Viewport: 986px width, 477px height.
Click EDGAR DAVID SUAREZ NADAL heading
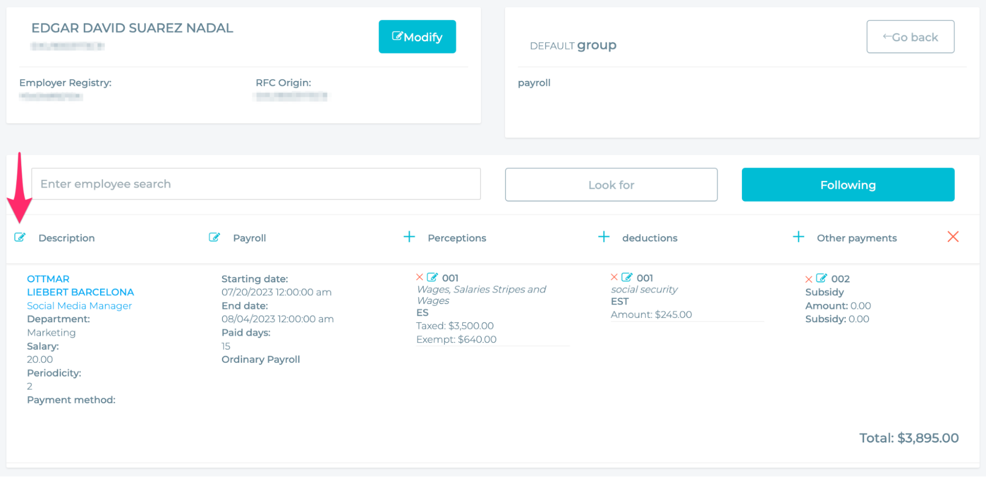point(132,28)
